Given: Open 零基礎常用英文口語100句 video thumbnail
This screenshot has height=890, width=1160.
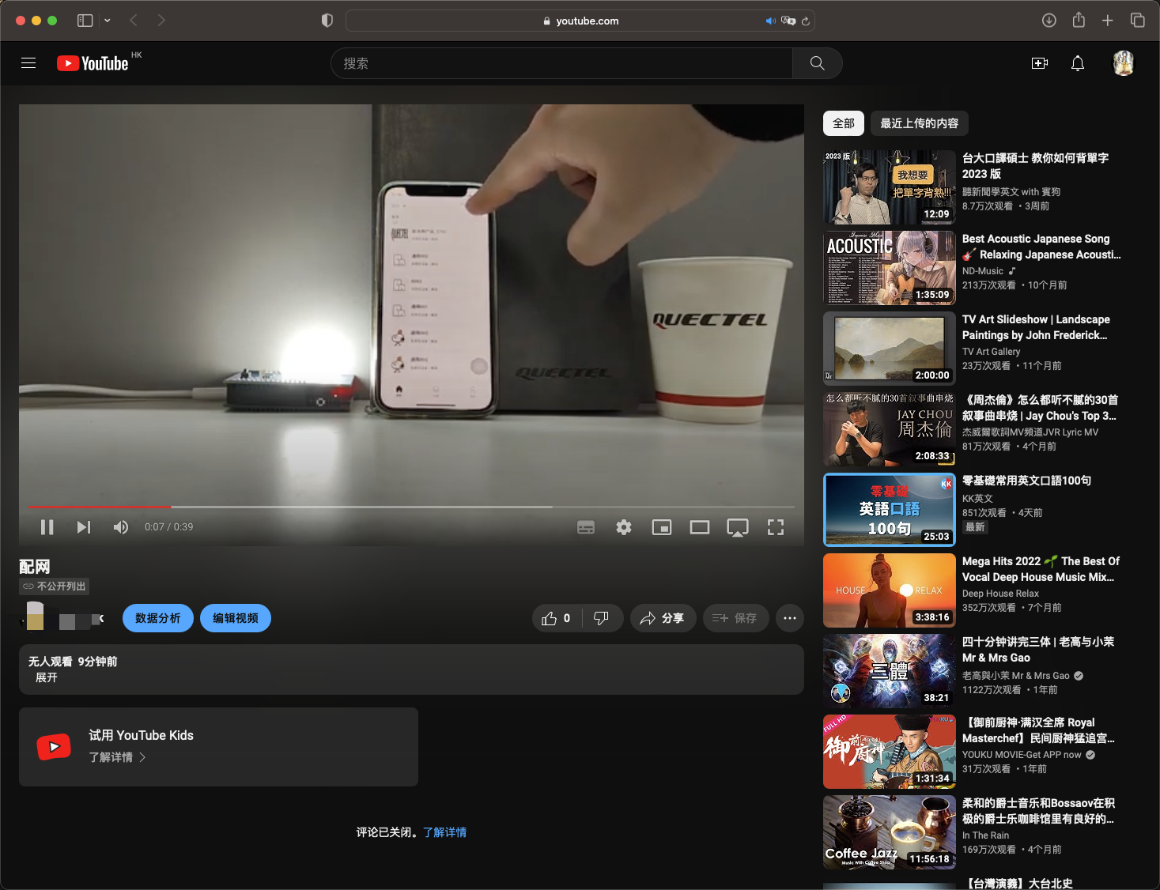Looking at the screenshot, I should (890, 510).
